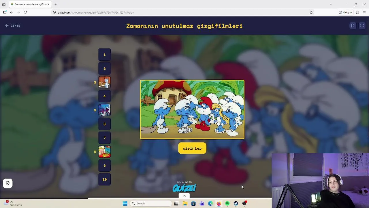Select rank slot number 7
The height and width of the screenshot is (208, 369).
(x=104, y=138)
